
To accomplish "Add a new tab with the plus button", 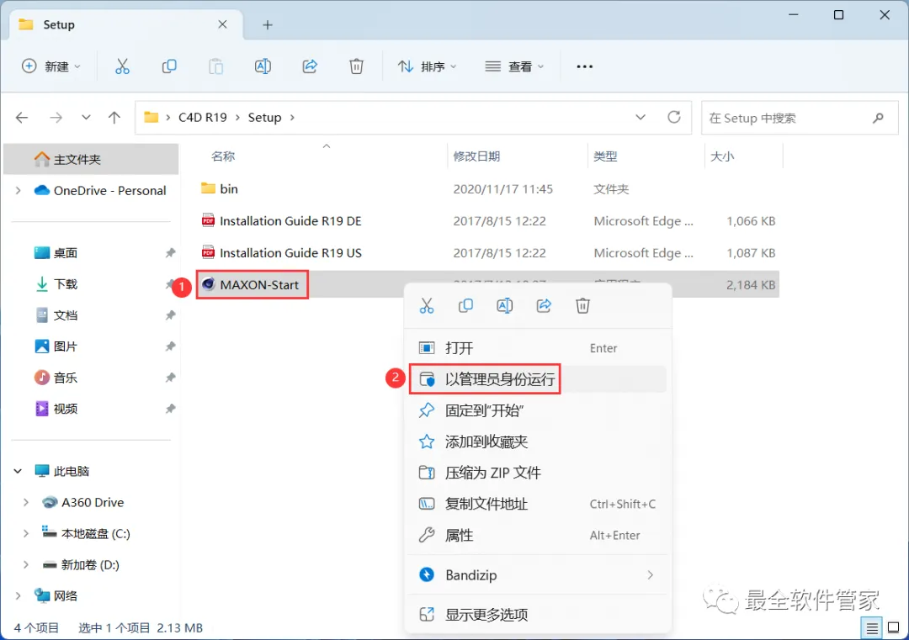I will coord(268,25).
